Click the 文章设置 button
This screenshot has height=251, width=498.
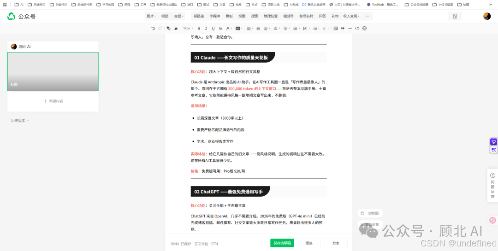pyautogui.click(x=370, y=224)
